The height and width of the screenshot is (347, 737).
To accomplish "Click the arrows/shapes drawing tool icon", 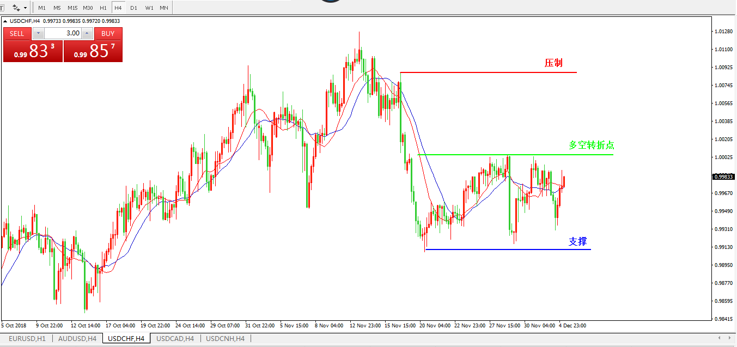I will (x=16, y=8).
